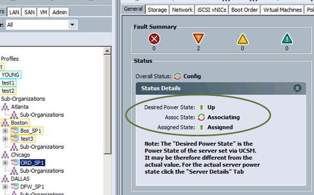Select the Bos_SP1 service profile
Screen dimensions: 314x195
[31, 131]
